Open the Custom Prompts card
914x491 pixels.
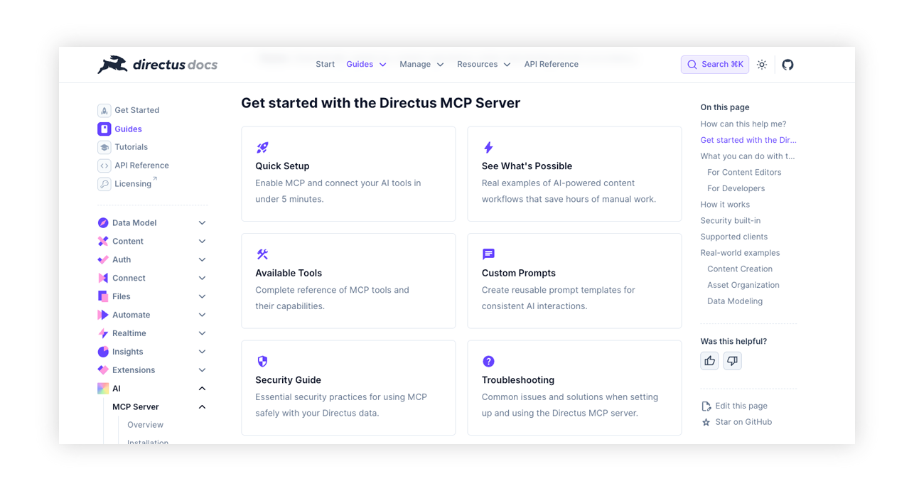(574, 281)
